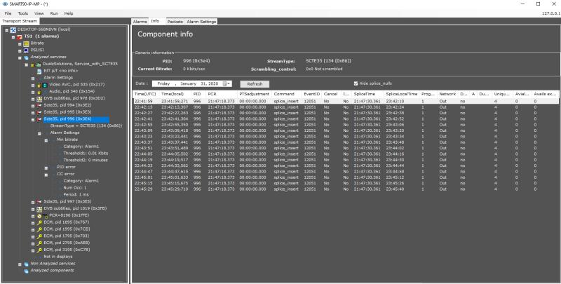Open the View menu
Image resolution: width=561 pixels, height=284 pixels.
coord(39,13)
